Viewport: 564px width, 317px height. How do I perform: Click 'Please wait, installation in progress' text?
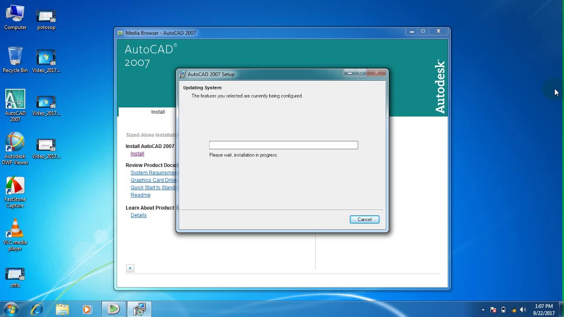(x=243, y=155)
